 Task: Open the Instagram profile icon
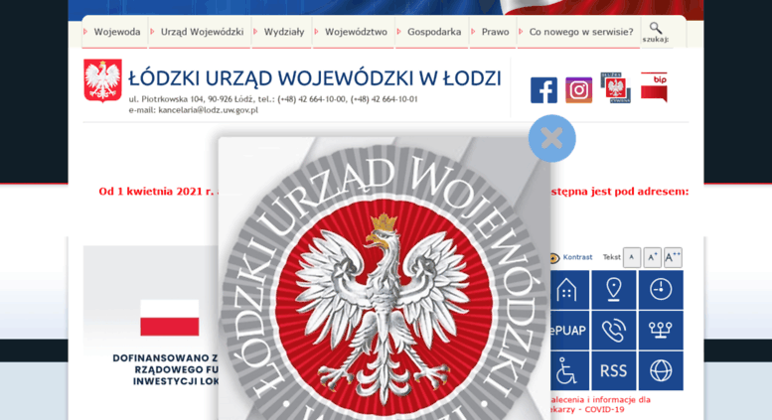[x=578, y=90]
